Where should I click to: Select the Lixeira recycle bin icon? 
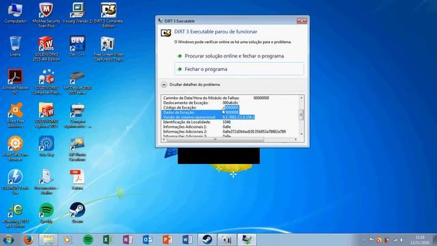(x=15, y=46)
